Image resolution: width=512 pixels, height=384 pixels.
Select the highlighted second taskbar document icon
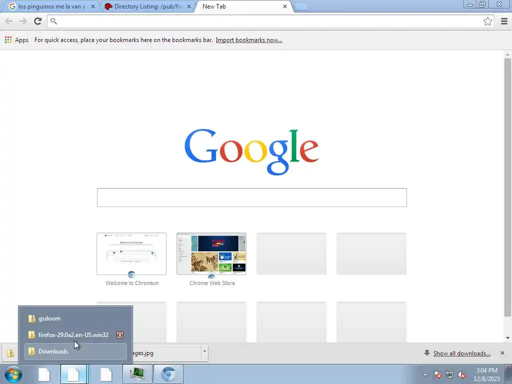coord(74,374)
